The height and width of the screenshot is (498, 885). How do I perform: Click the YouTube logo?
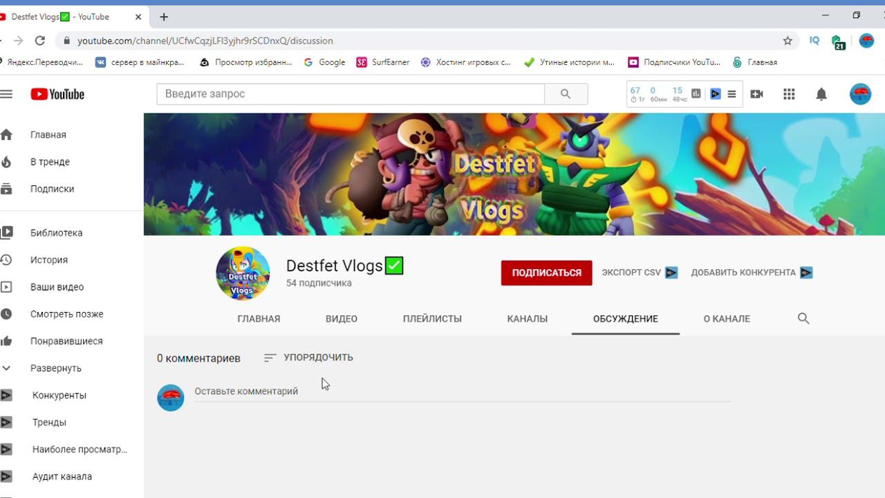click(x=57, y=94)
